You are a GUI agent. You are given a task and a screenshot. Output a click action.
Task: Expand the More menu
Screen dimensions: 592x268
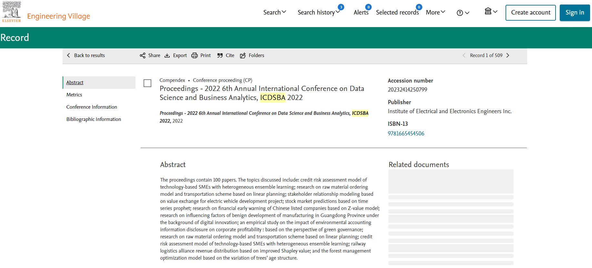point(435,12)
